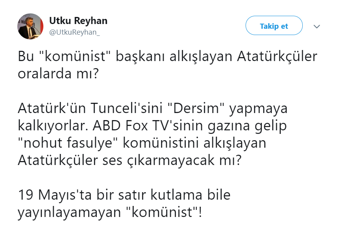Click the word "kalkıyorlar" in the tweet
Screen dimensions: 339x228
click(x=53, y=126)
